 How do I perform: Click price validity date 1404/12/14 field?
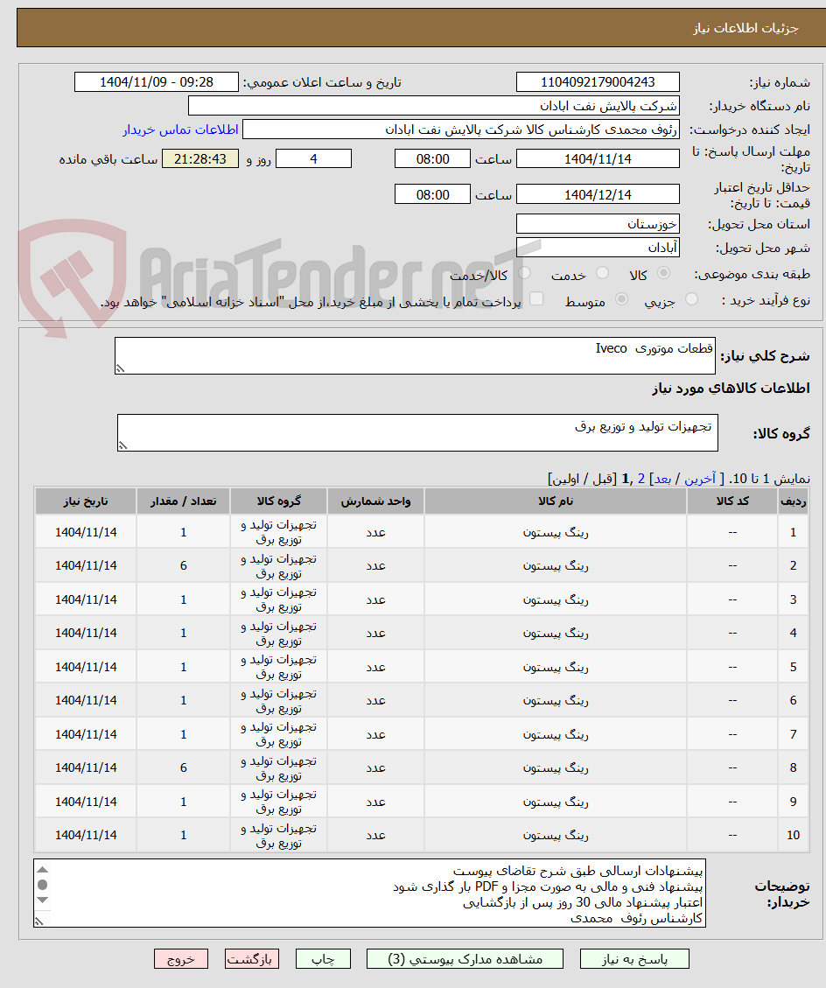point(598,194)
